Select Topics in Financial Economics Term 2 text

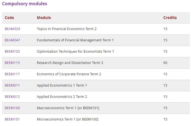[67, 29]
